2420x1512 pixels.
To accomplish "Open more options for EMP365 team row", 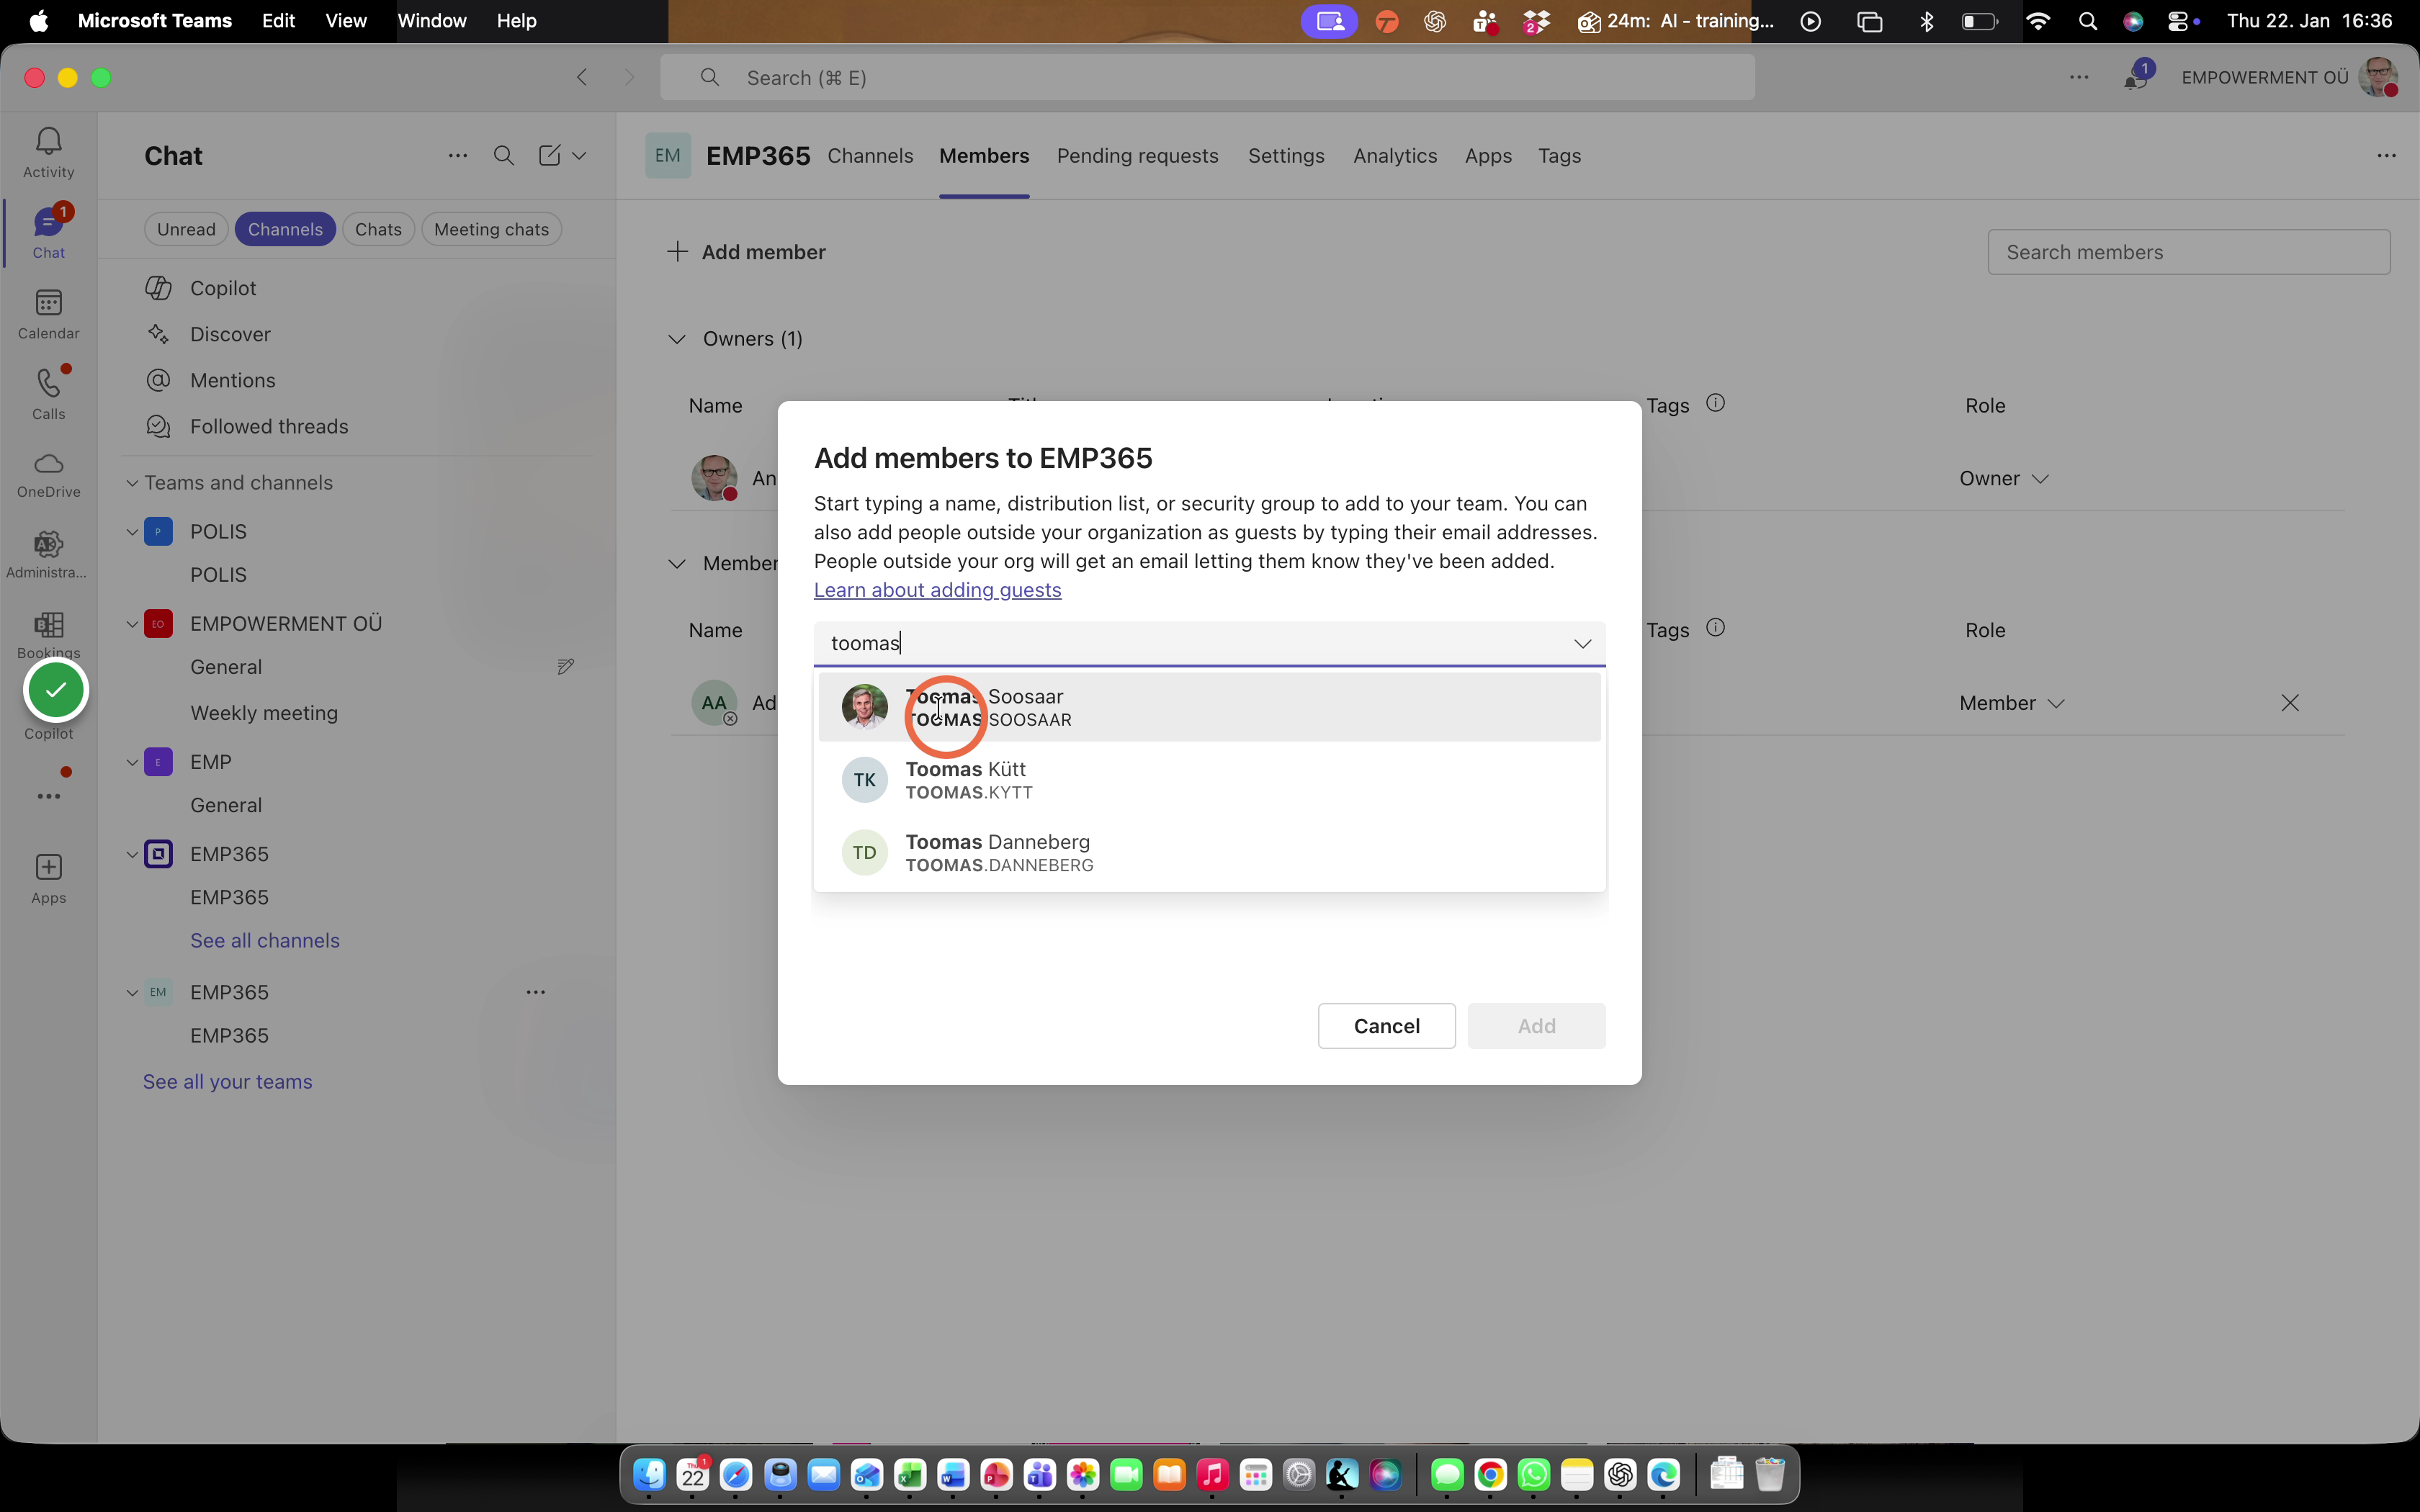I will point(535,992).
